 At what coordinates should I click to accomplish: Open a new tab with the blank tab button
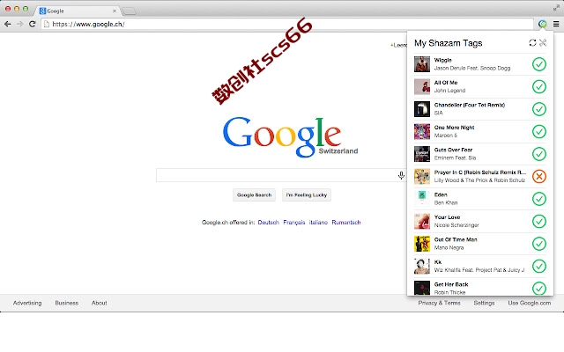(x=130, y=11)
